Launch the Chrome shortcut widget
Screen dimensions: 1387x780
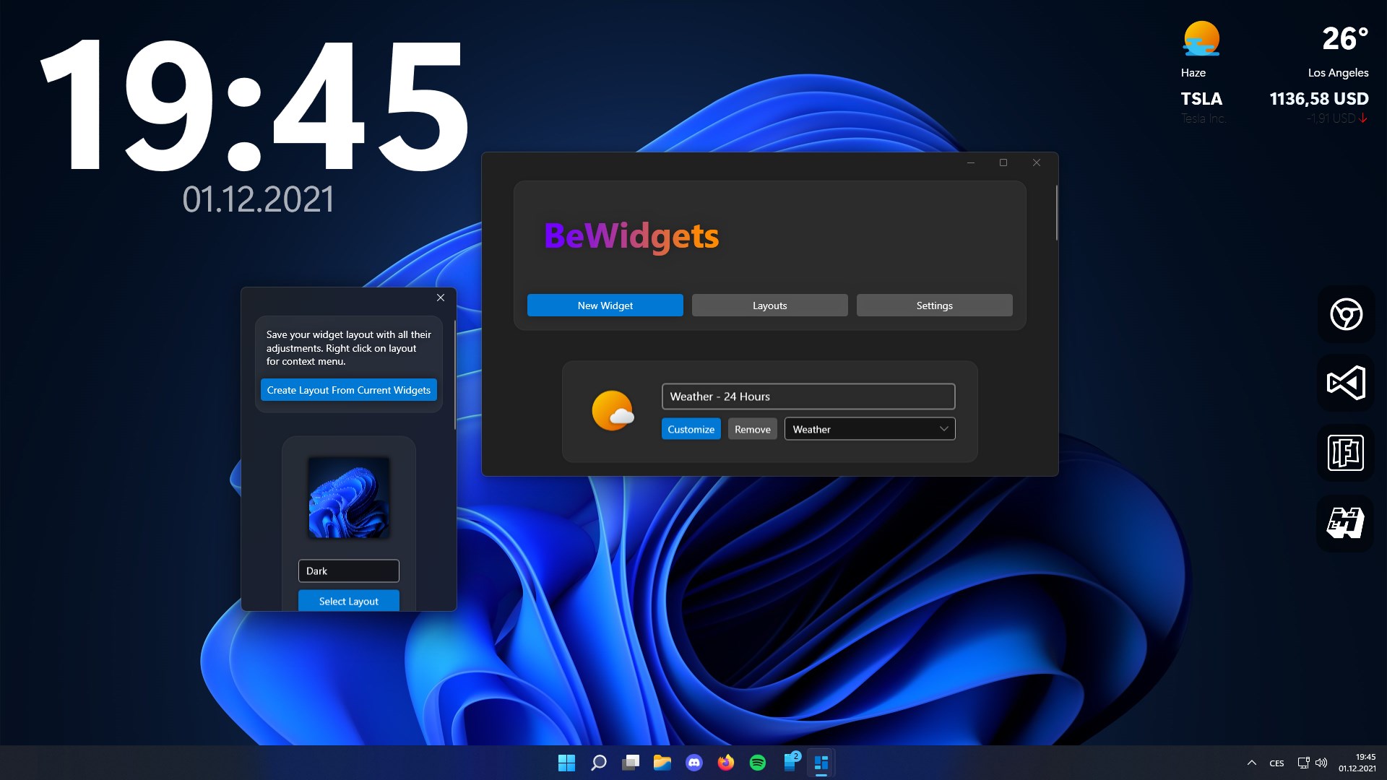pyautogui.click(x=1346, y=314)
